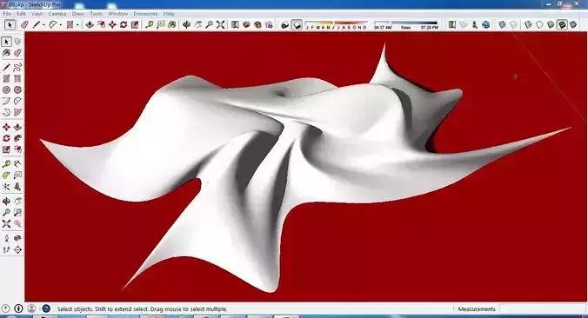Open Preview in Google Earth icon
The height and width of the screenshot is (318, 588).
(x=486, y=24)
